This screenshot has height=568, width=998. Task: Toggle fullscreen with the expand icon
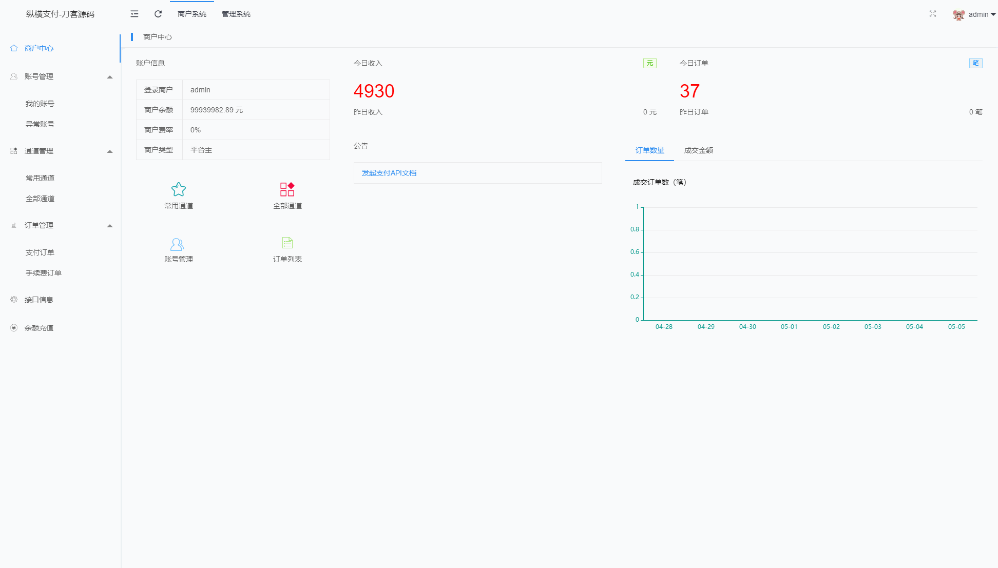pyautogui.click(x=933, y=14)
